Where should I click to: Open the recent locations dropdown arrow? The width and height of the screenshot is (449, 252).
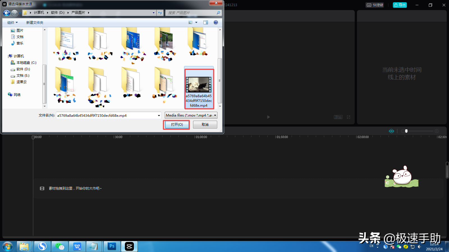tap(20, 13)
